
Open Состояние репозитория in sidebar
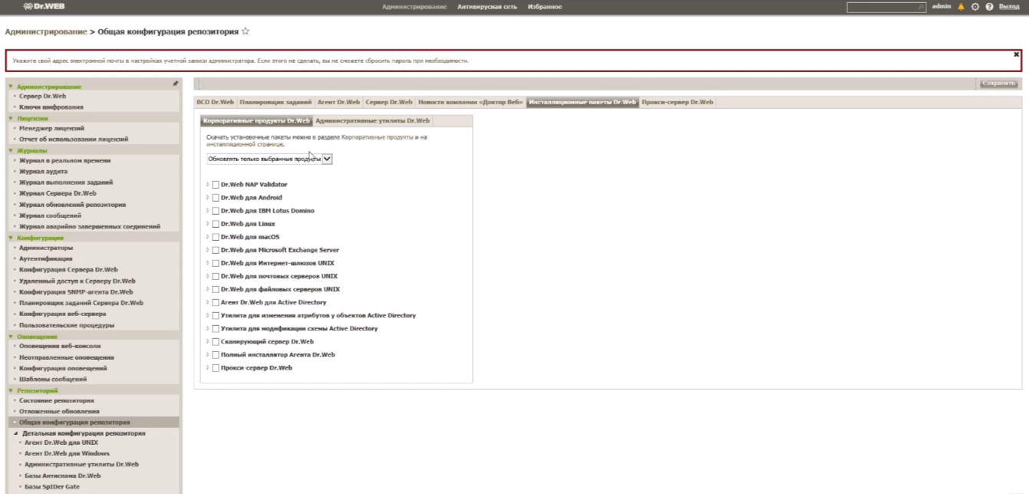(x=57, y=401)
